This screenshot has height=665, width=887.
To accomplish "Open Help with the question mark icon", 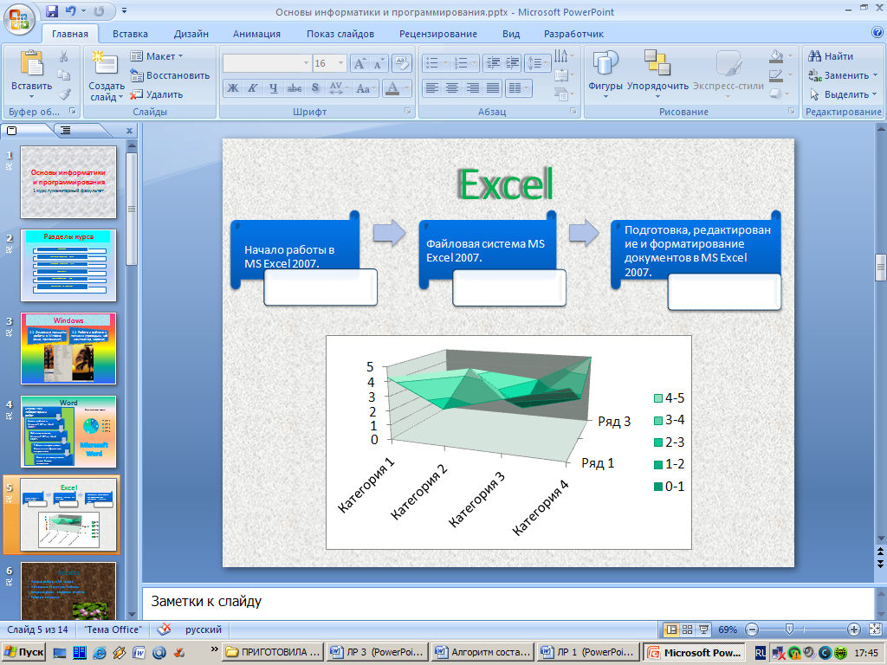I will [x=877, y=32].
